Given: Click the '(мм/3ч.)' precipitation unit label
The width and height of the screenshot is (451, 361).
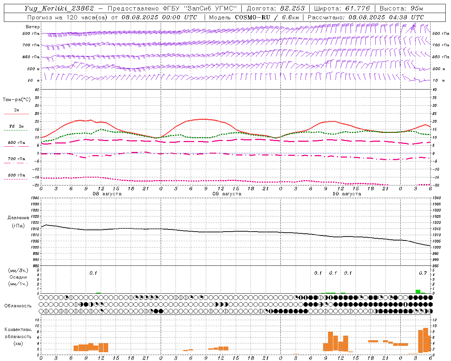Looking at the screenshot, I should (x=18, y=270).
